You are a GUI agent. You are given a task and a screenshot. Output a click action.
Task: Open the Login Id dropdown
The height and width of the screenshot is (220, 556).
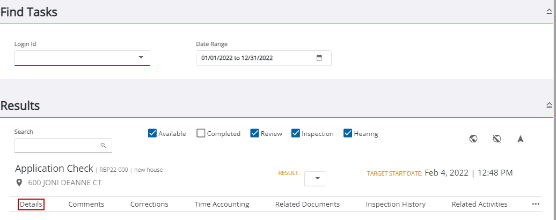pos(141,57)
